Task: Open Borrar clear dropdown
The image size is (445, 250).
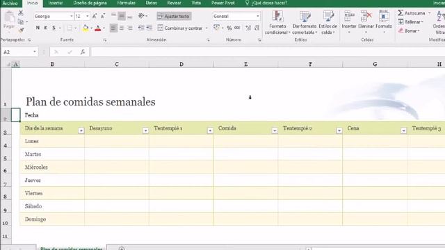Action: [409, 31]
